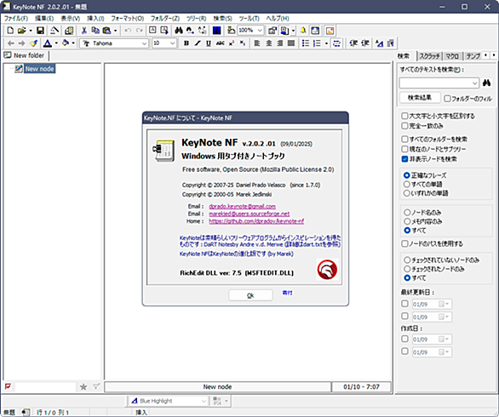Check the ノードのパスを使用する box

404,243
